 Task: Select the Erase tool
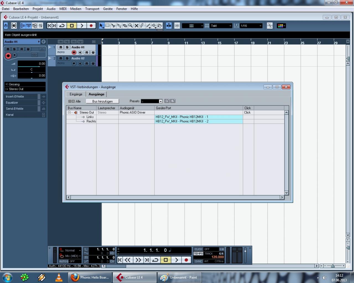pyautogui.click(x=125, y=26)
